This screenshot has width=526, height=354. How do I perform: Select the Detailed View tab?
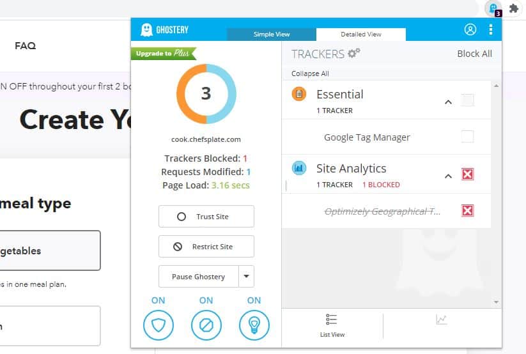point(361,35)
